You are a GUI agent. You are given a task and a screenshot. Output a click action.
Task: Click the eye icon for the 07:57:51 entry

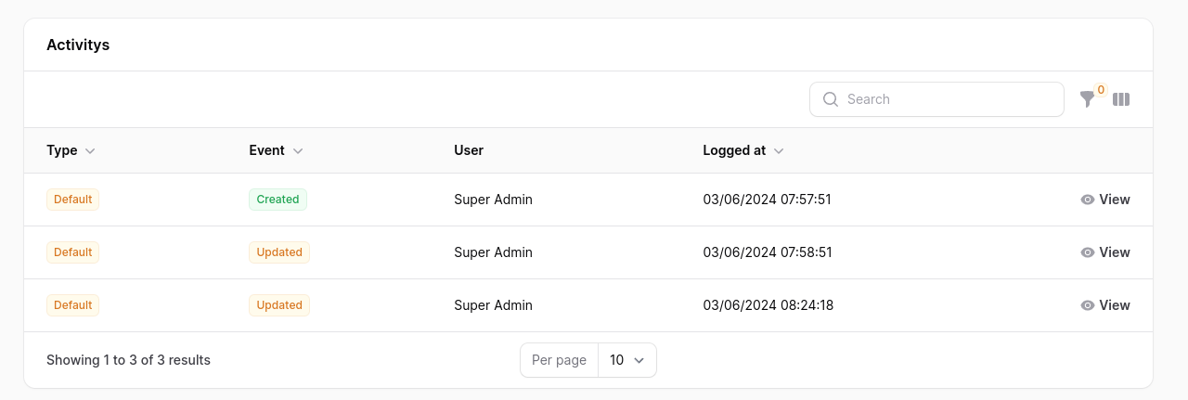pos(1088,200)
